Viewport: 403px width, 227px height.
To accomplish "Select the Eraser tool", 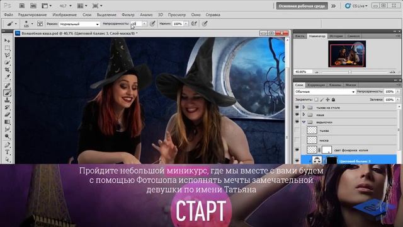I will [7, 115].
